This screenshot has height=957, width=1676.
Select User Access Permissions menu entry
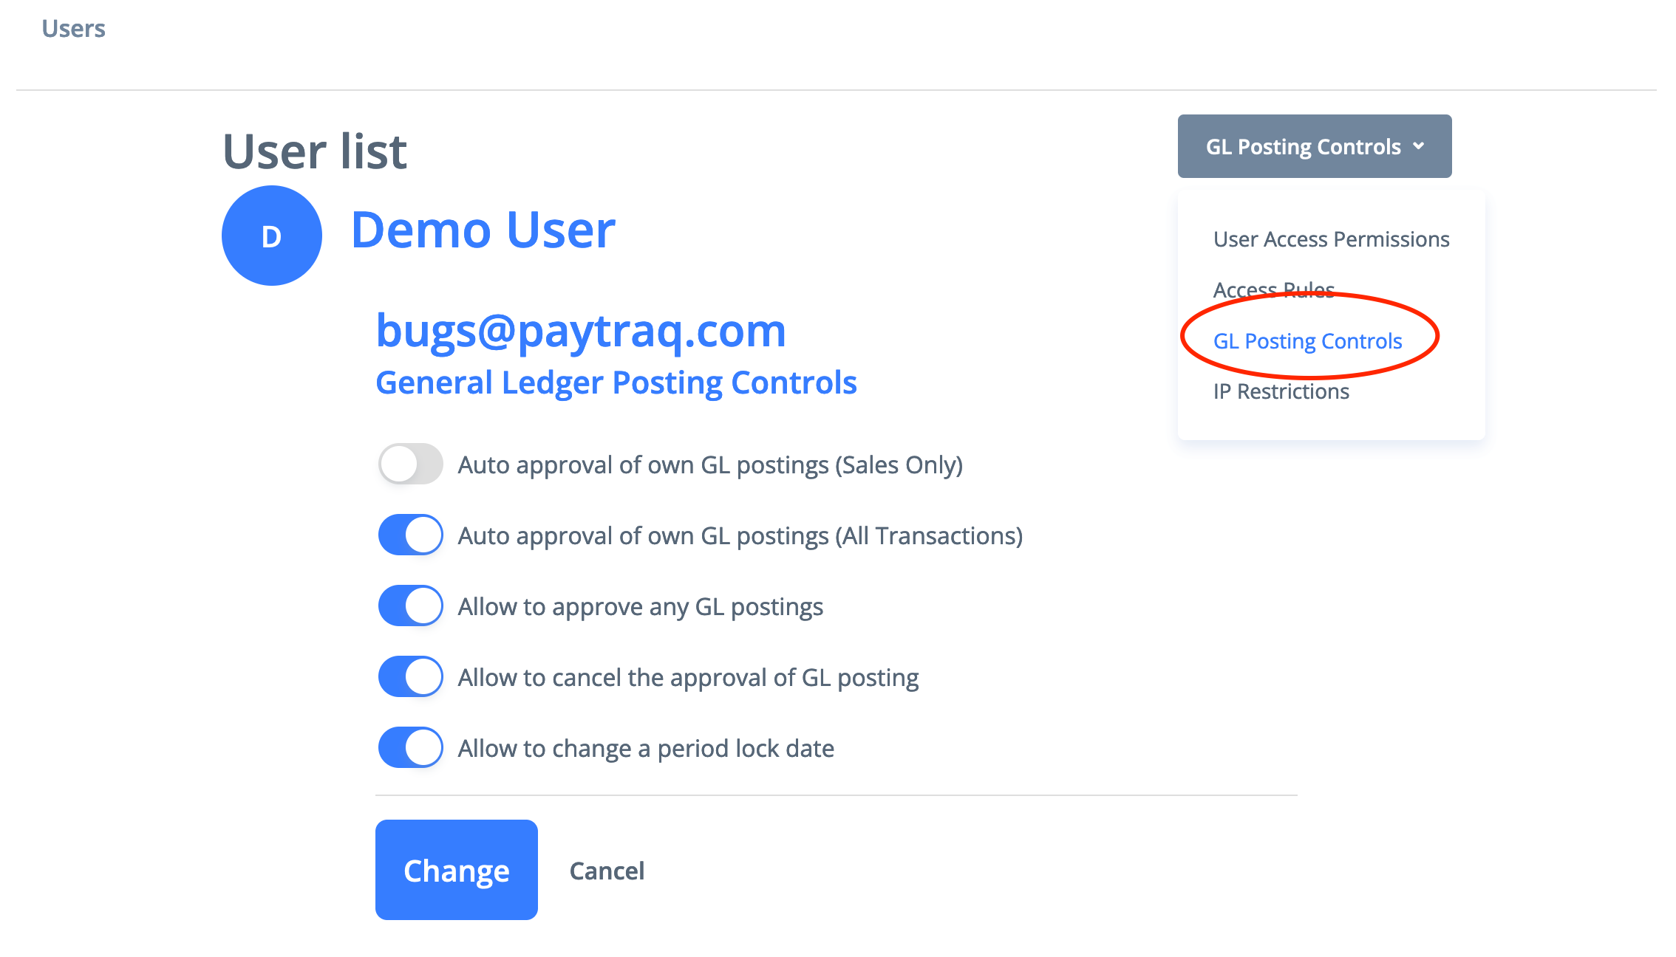1331,239
